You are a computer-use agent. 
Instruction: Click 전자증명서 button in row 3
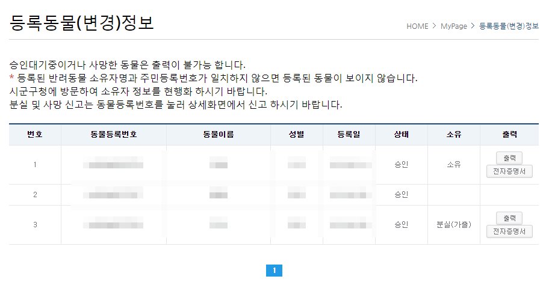pyautogui.click(x=509, y=231)
